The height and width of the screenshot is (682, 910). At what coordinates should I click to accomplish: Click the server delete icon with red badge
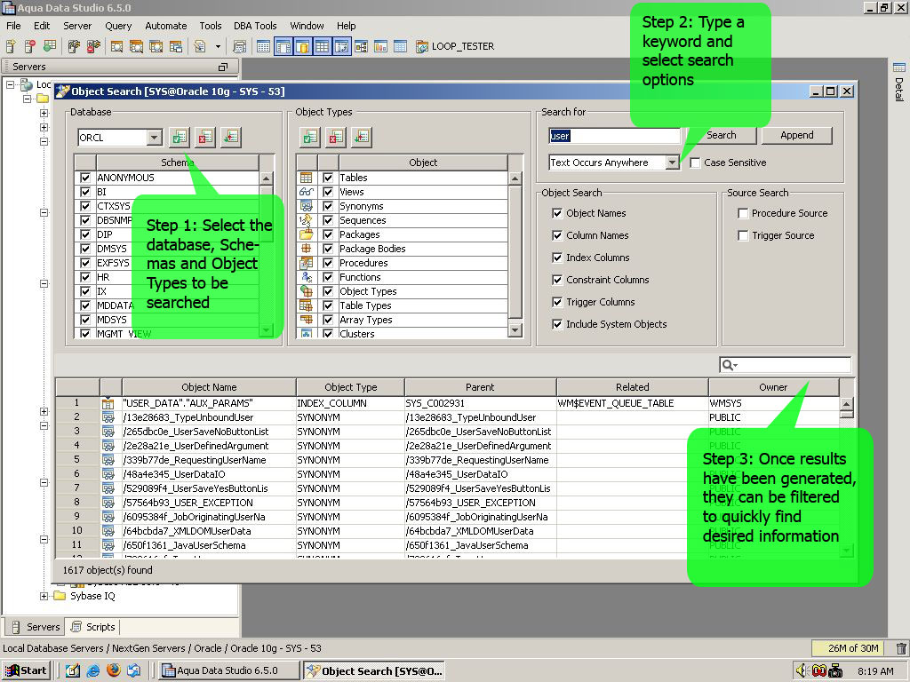(x=30, y=46)
